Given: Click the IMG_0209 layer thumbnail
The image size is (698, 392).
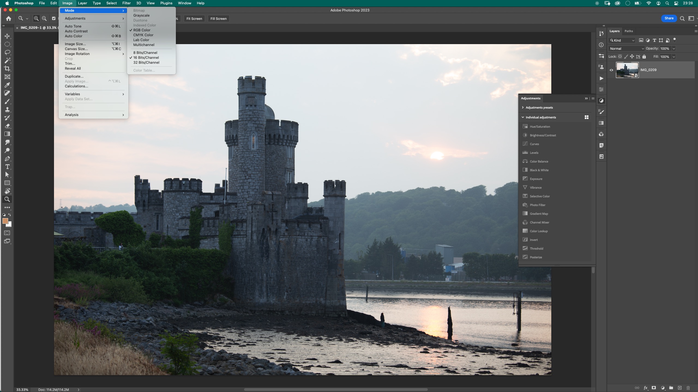Looking at the screenshot, I should click(x=628, y=70).
